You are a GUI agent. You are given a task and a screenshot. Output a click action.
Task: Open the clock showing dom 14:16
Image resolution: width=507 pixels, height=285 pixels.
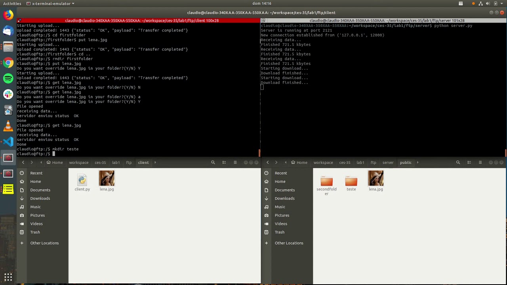click(x=261, y=4)
